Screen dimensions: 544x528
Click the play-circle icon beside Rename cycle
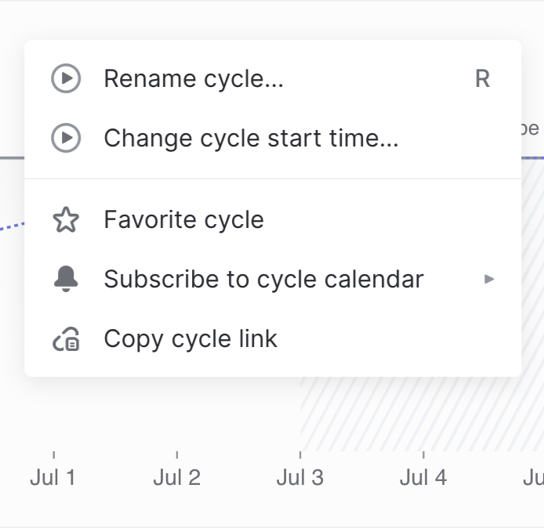tap(66, 78)
